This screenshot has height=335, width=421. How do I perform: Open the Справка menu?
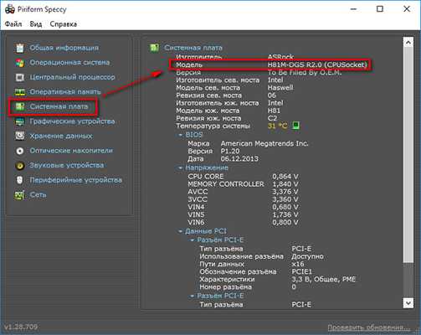pyautogui.click(x=64, y=24)
